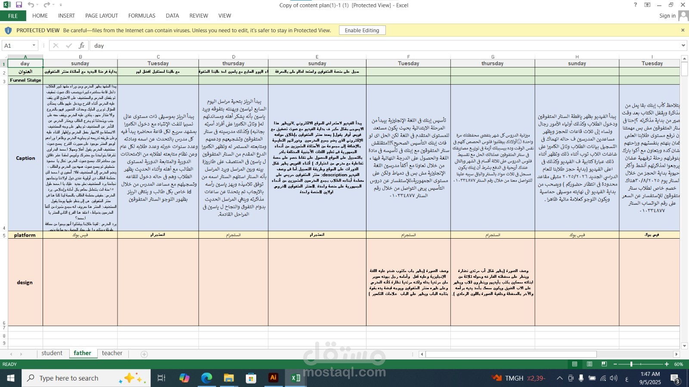
Task: Expand the formula bar
Action: [683, 46]
